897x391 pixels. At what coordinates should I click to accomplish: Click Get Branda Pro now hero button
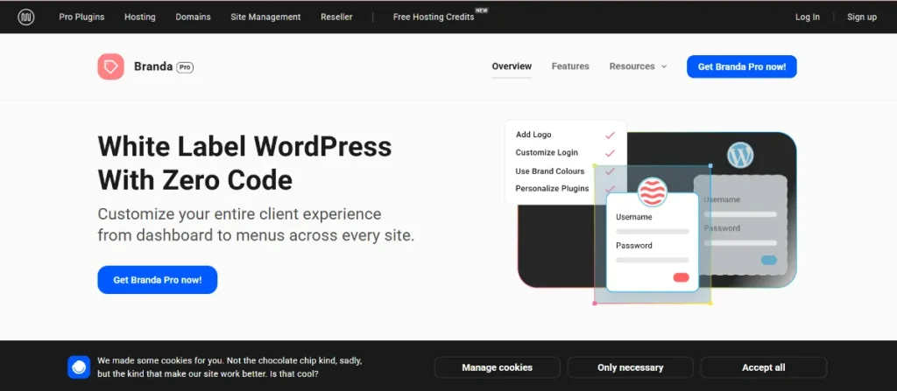tap(157, 280)
